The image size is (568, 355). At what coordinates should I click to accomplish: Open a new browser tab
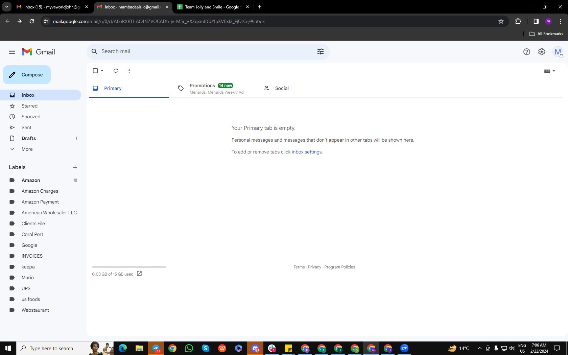[x=260, y=7]
